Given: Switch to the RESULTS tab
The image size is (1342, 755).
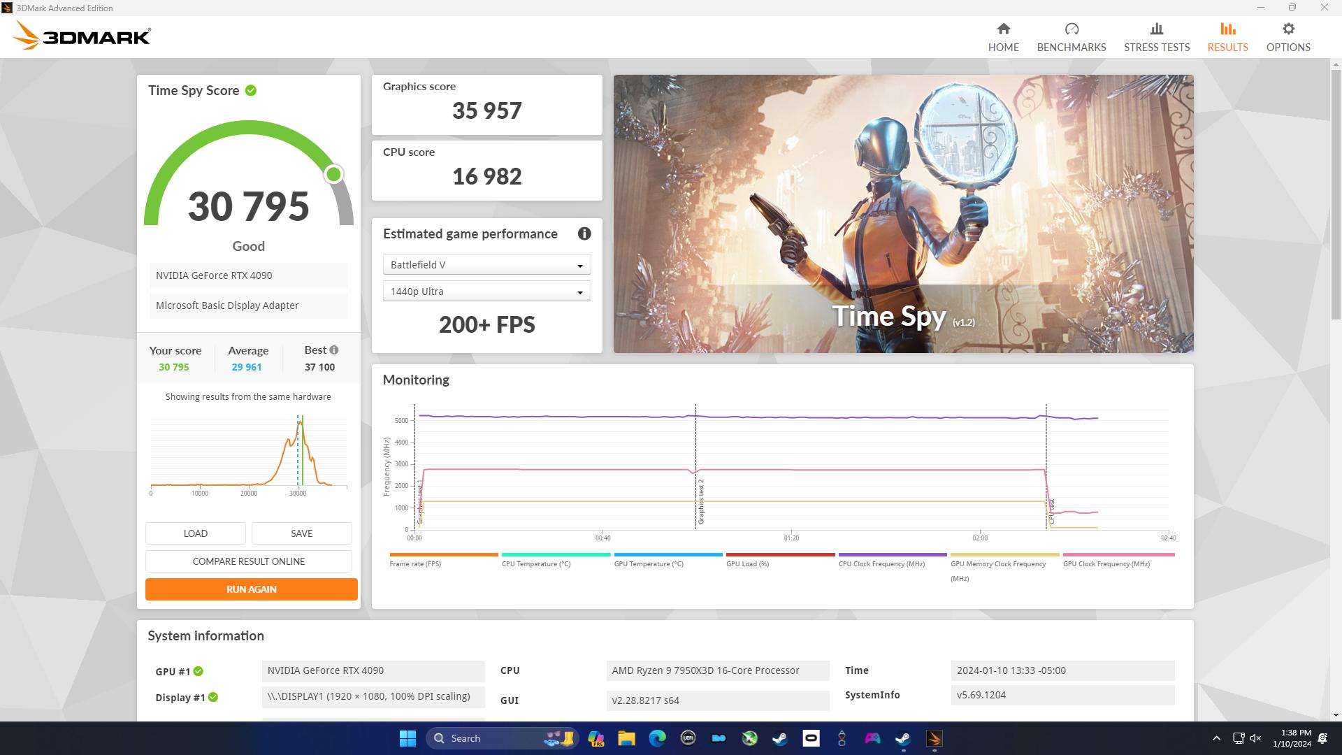Looking at the screenshot, I should coord(1227,36).
